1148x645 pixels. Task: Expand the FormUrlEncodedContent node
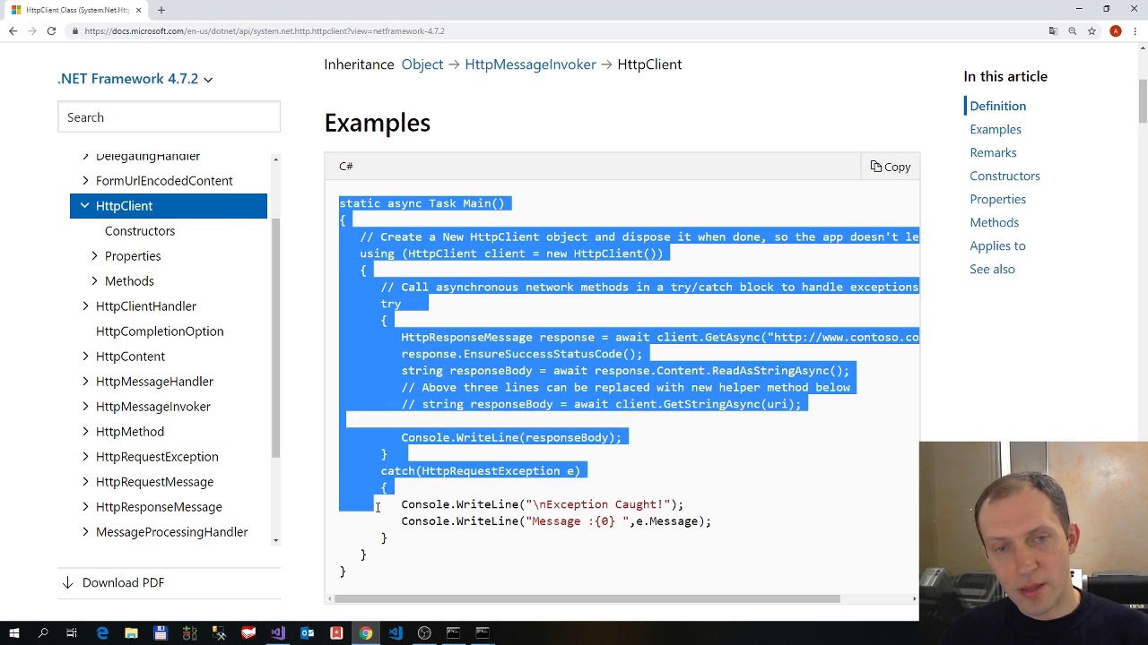(x=85, y=181)
